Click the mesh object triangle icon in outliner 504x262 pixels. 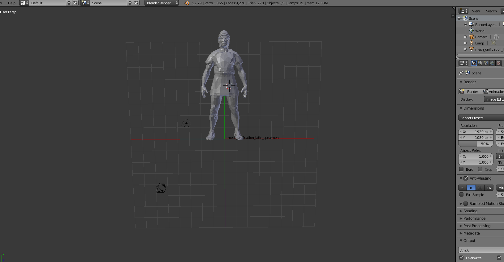pyautogui.click(x=472, y=49)
